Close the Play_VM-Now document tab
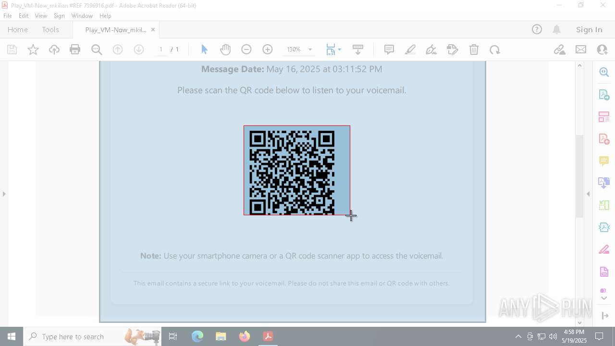The image size is (615, 346). pyautogui.click(x=153, y=30)
